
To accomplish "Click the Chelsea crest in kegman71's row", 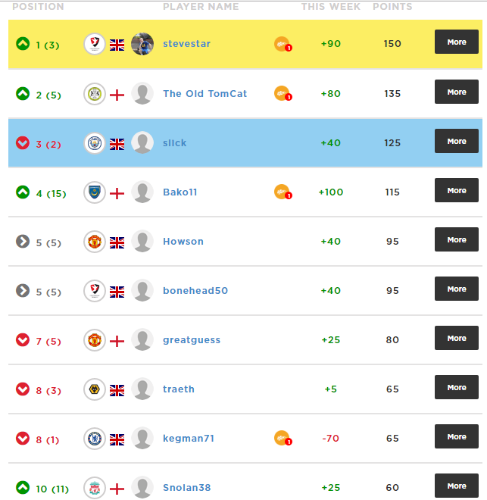I will point(95,439).
